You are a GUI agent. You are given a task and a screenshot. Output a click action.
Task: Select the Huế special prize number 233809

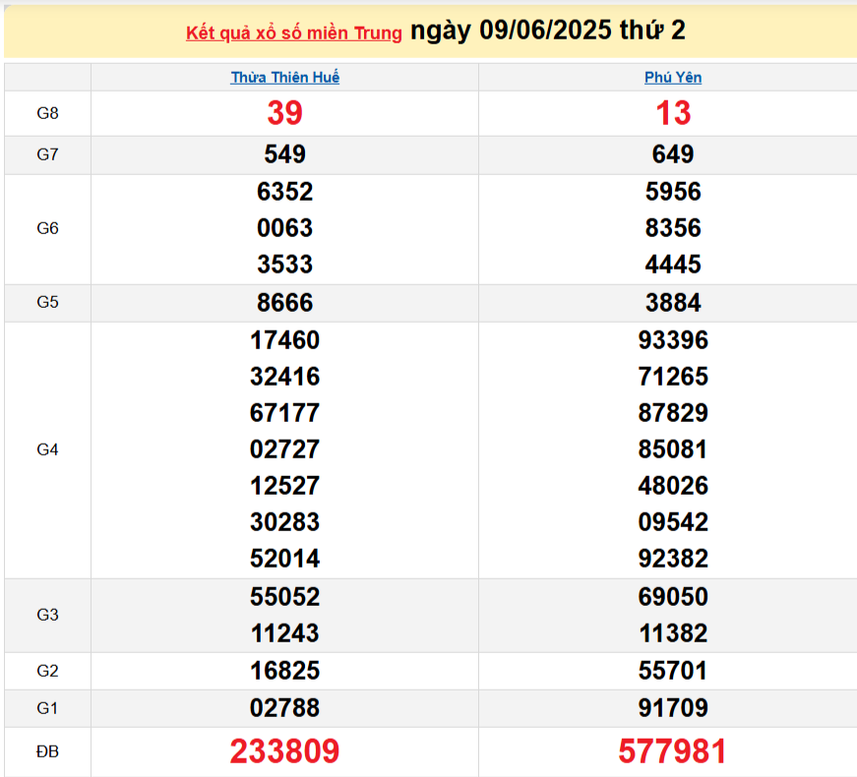click(284, 751)
